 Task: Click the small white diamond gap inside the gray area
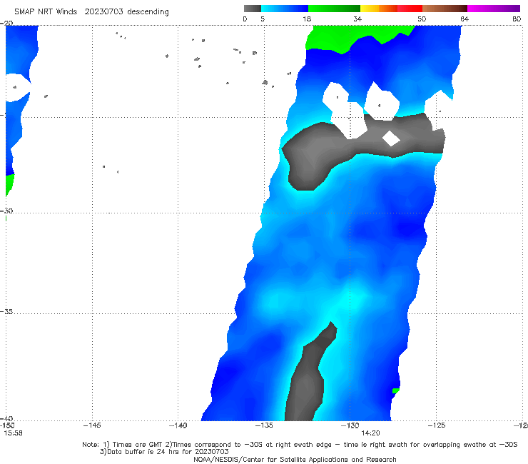pos(390,138)
